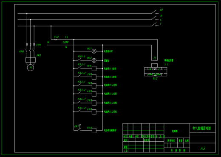Screen dimensions: 221x157
Task: Select the 标准化 cell in the title block
Action: pyautogui.click(x=147, y=140)
